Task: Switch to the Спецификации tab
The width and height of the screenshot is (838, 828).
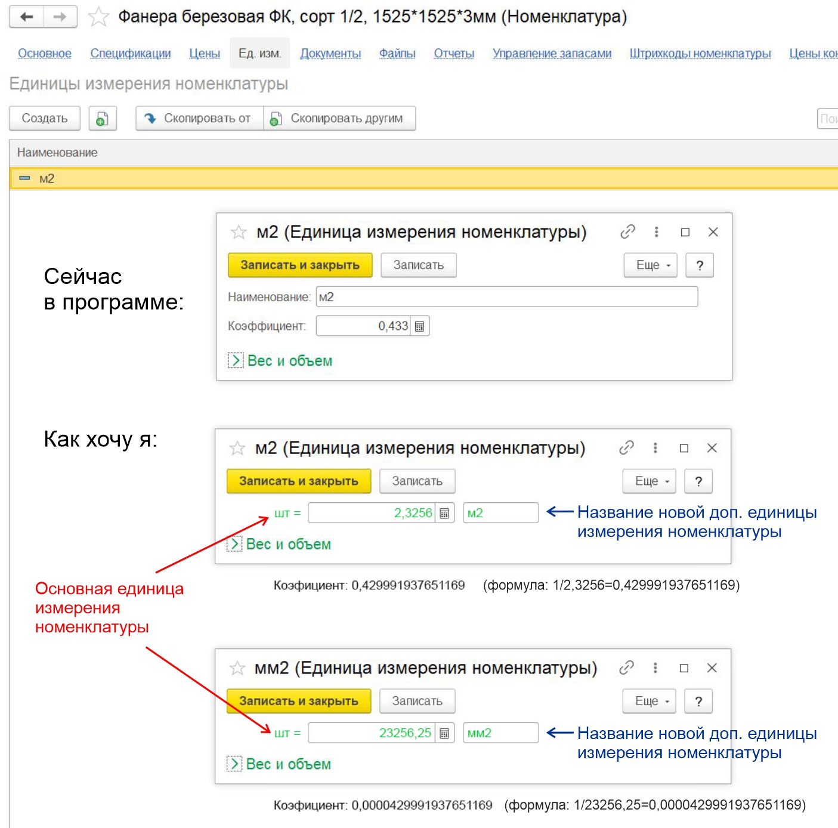Action: [131, 54]
